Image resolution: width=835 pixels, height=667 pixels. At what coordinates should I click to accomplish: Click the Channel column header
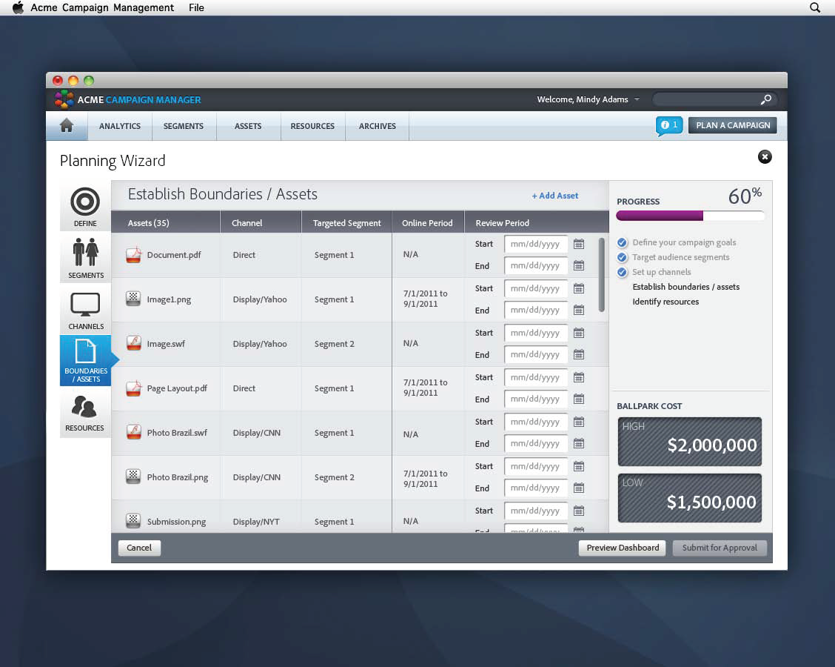coord(261,222)
